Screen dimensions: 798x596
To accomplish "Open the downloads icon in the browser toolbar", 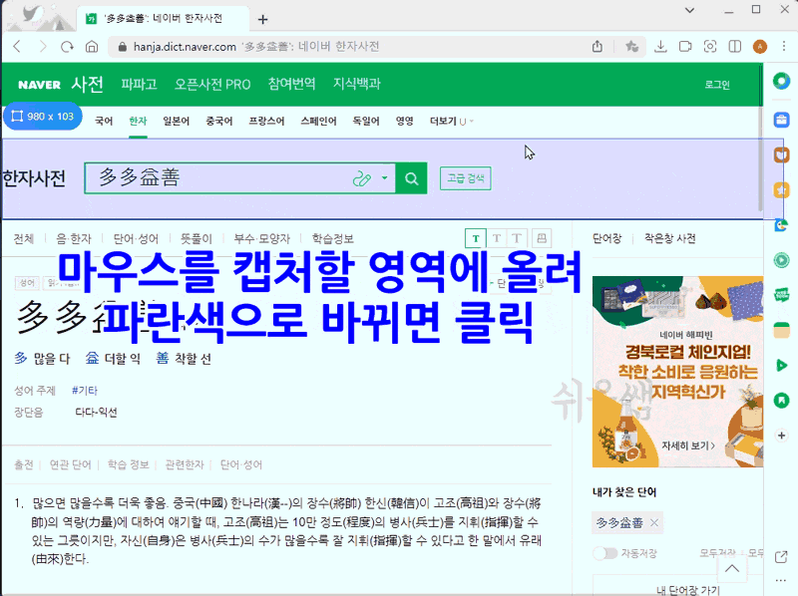I will [x=660, y=46].
